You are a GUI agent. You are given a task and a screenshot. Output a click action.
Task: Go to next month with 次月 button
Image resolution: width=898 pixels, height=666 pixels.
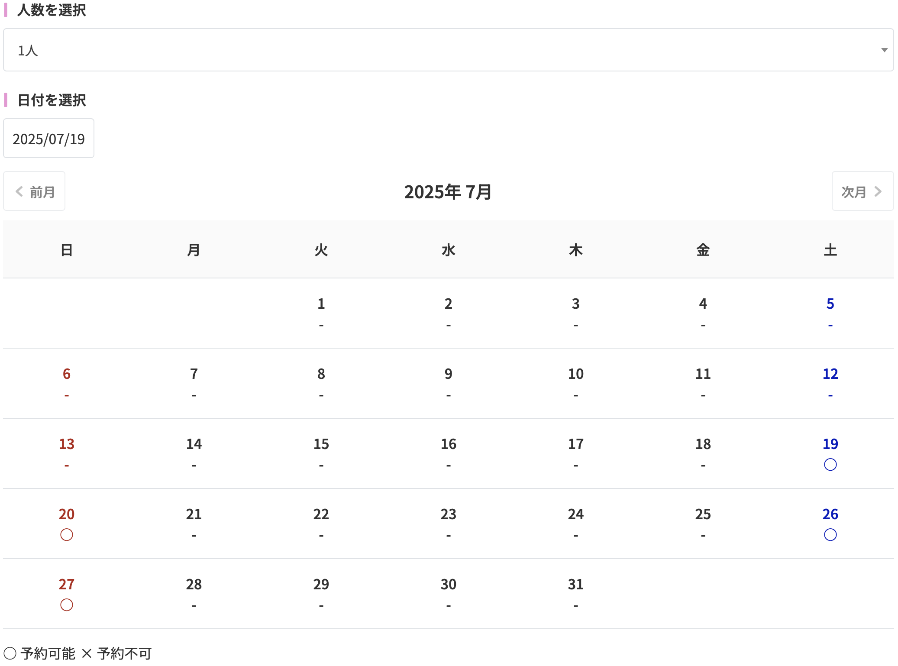(862, 191)
